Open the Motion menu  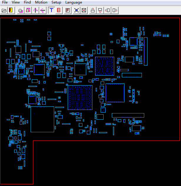coord(41,2)
